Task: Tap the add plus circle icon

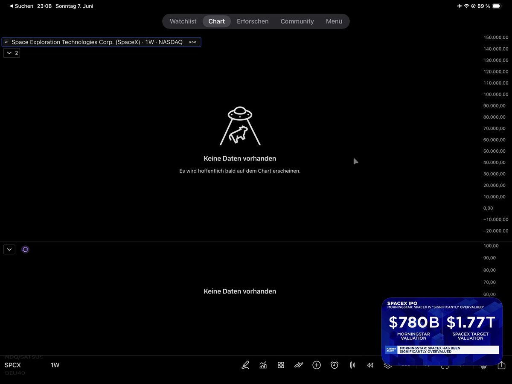Action: coord(317,365)
